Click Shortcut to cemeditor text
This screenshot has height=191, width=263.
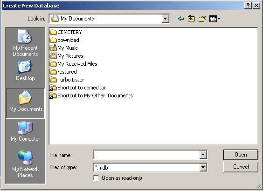(x=82, y=88)
